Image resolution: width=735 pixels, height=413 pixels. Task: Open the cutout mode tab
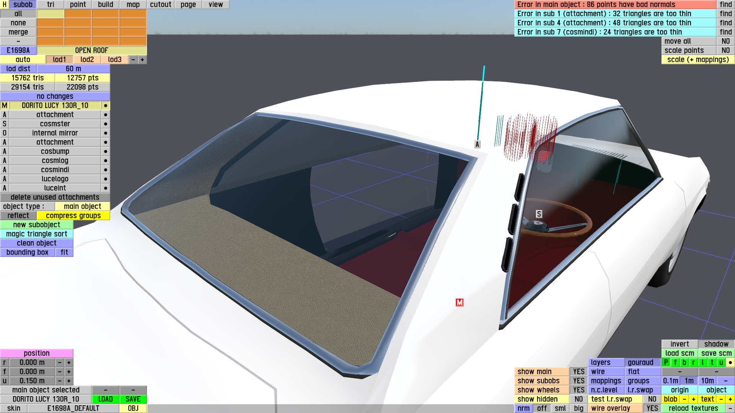click(160, 5)
